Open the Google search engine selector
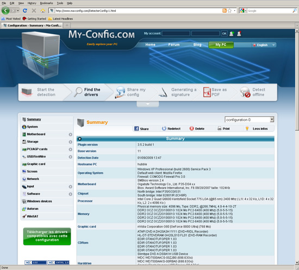The image size is (299, 270). [x=243, y=11]
